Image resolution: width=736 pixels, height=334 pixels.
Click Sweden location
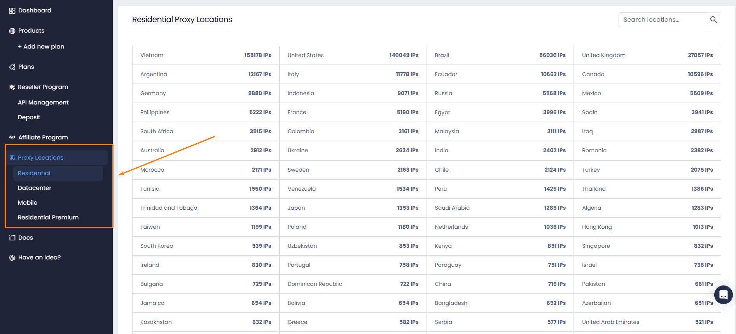point(353,170)
